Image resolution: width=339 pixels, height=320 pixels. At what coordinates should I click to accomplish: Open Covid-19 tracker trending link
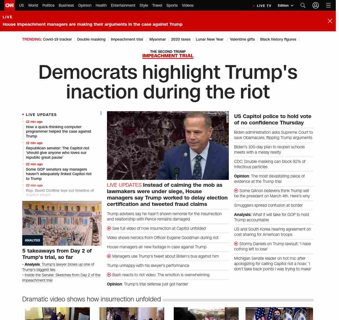57,39
